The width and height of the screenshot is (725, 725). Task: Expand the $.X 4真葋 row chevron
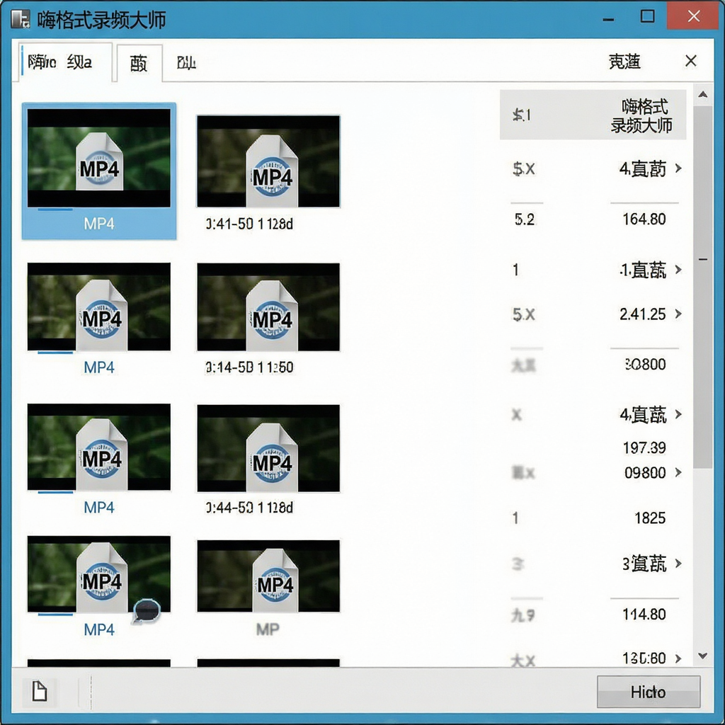click(x=678, y=168)
